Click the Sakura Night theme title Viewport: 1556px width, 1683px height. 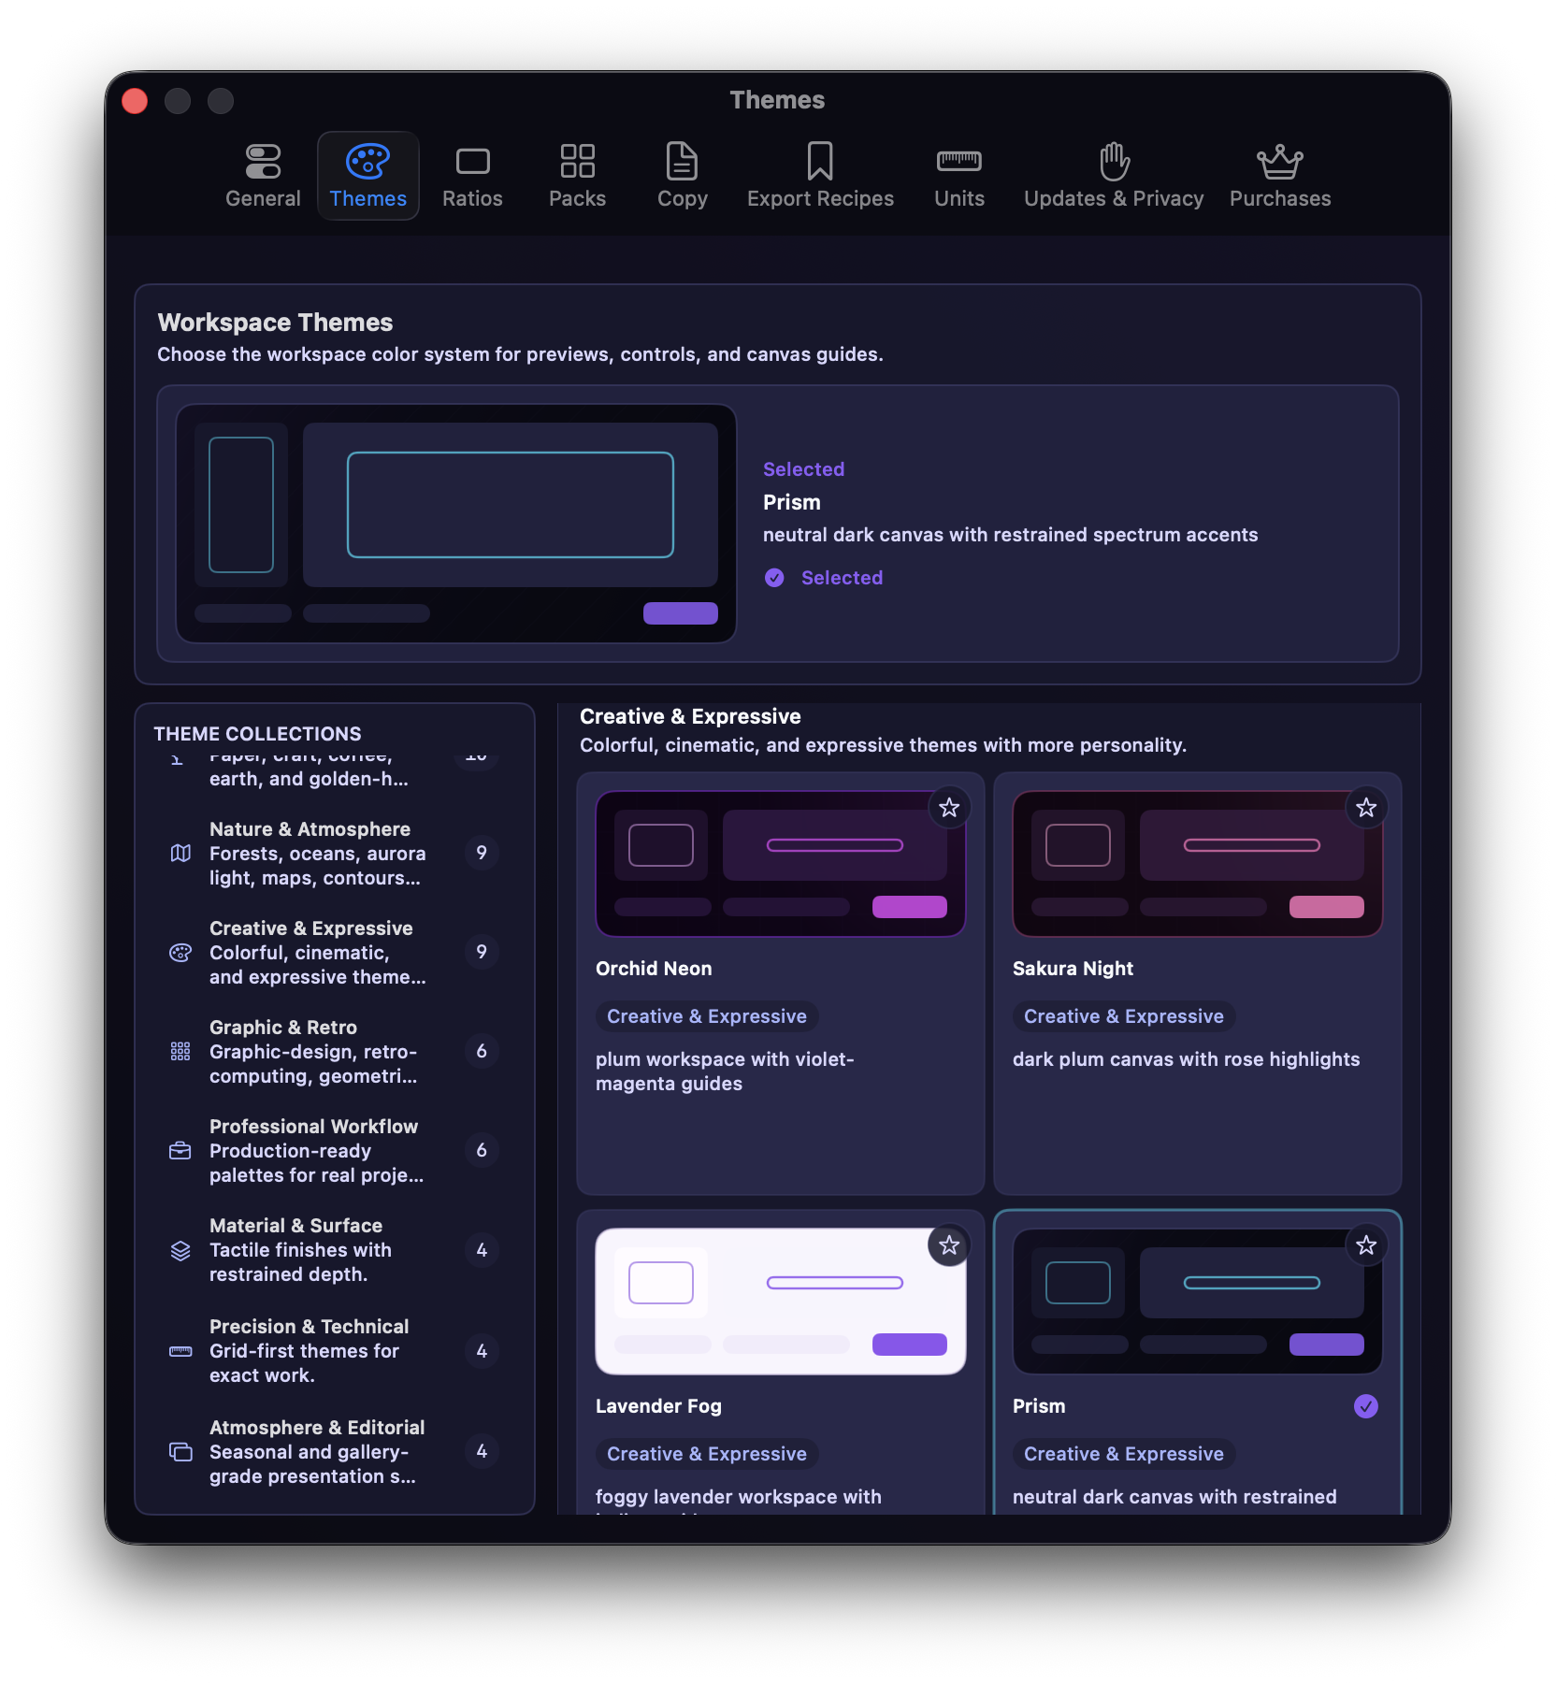click(x=1073, y=969)
